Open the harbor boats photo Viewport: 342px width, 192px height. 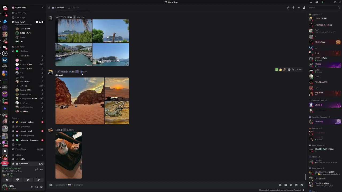pyautogui.click(x=73, y=54)
